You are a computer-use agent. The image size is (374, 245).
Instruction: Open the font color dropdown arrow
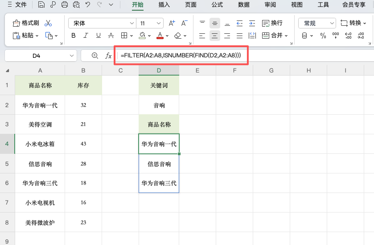167,36
